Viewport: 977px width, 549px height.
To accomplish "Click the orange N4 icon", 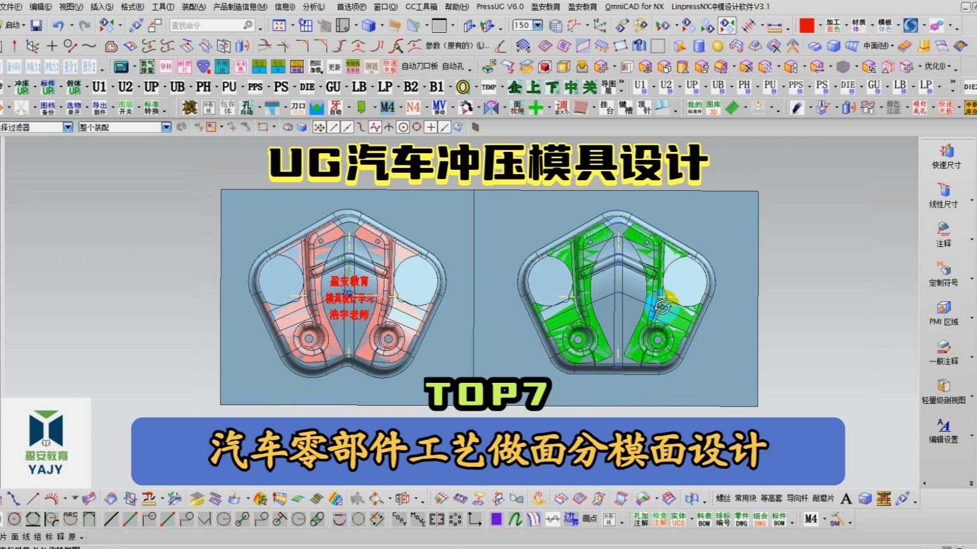I will click(x=413, y=107).
